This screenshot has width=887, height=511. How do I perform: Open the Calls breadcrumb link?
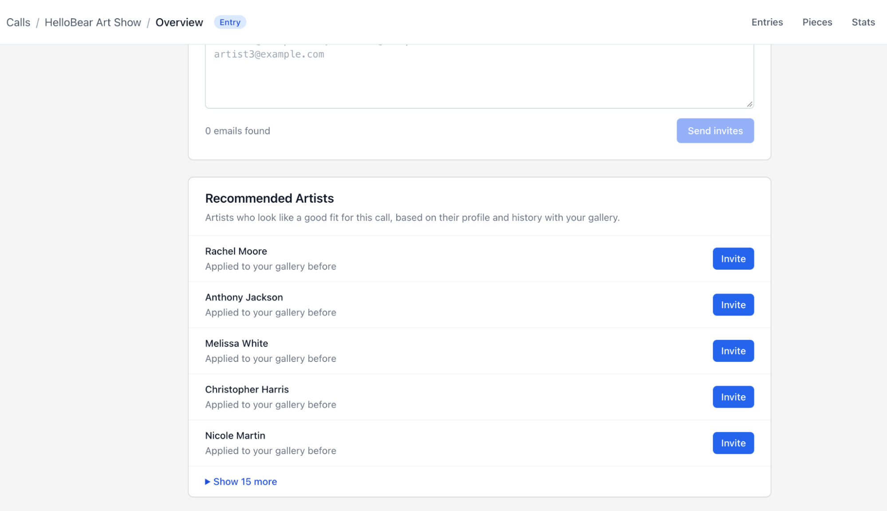(18, 22)
